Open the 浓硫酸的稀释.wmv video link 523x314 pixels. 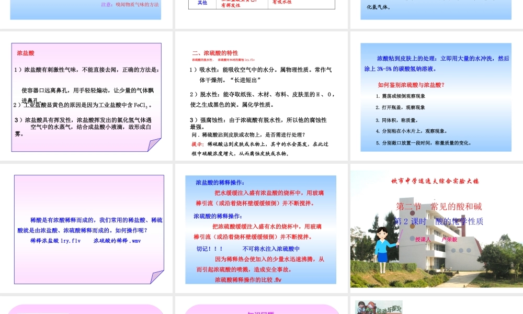pyautogui.click(x=116, y=241)
